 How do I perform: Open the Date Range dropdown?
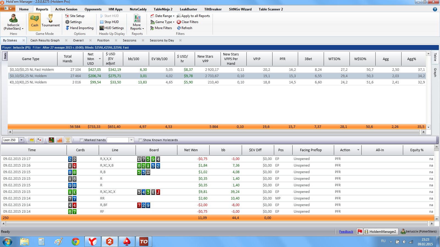[162, 16]
